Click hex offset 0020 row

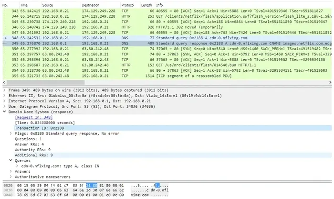(x=8, y=185)
